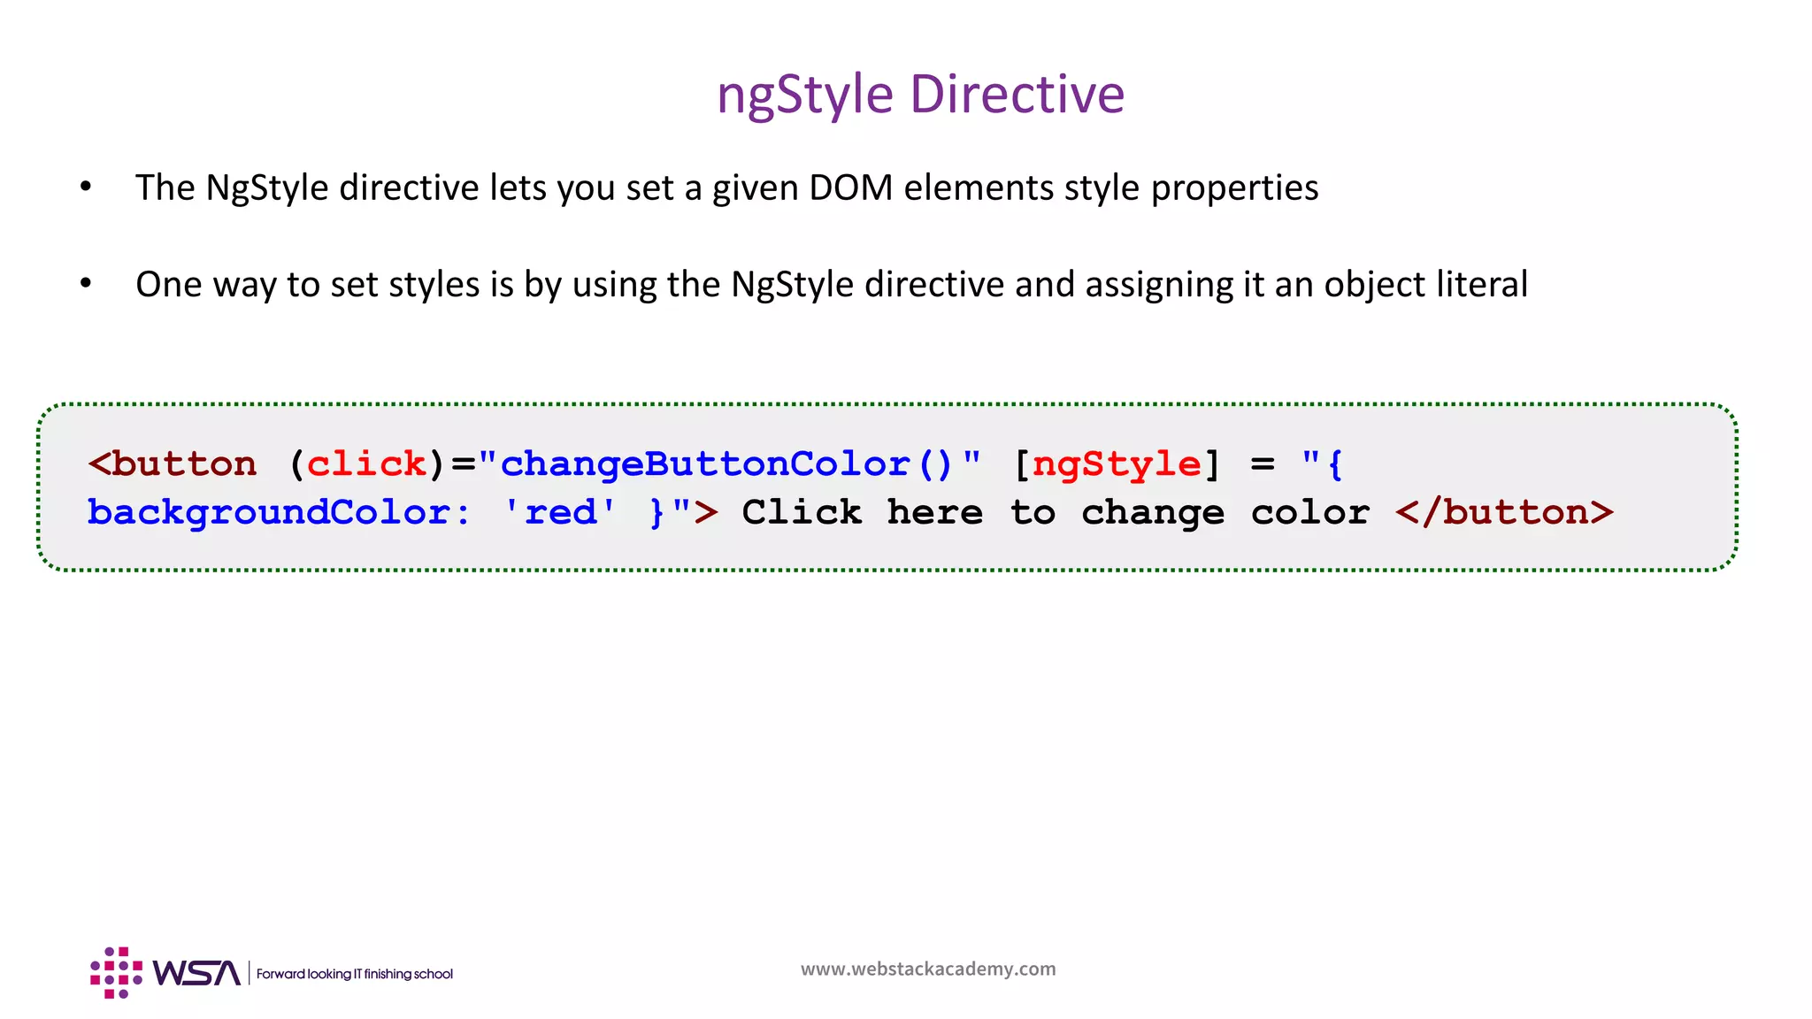This screenshot has width=1812, height=1019.
Task: Click the 'ngStyle Directive' slide title
Action: (920, 94)
